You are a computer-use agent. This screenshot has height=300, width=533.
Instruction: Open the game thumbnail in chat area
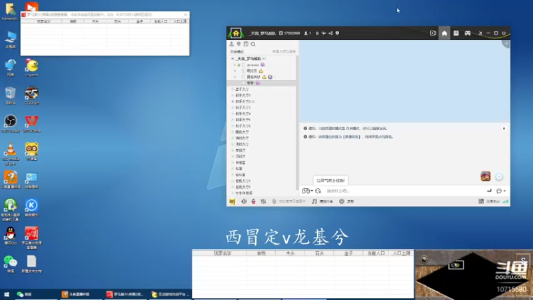pyautogui.click(x=486, y=176)
